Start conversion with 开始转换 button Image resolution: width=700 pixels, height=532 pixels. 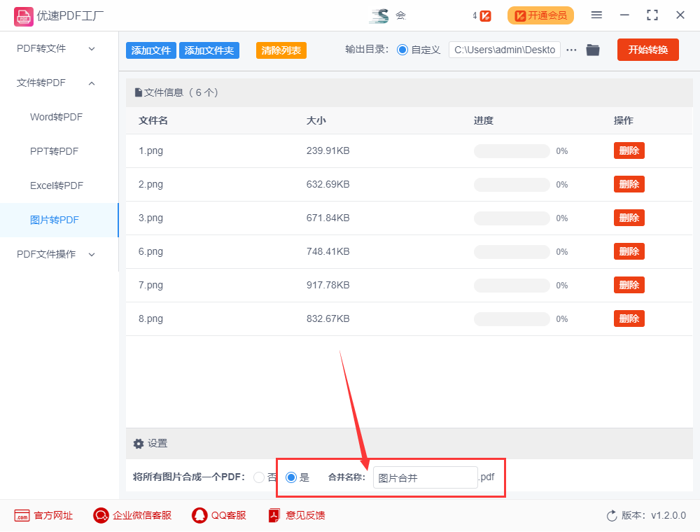tap(647, 50)
